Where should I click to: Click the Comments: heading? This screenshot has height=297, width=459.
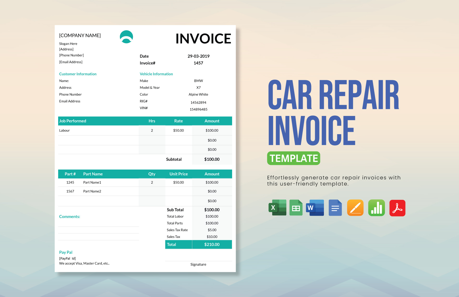[x=70, y=216]
